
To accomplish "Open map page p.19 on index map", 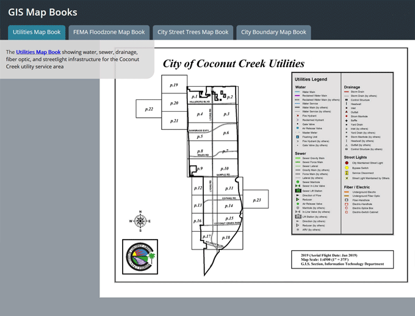I will tap(174, 85).
